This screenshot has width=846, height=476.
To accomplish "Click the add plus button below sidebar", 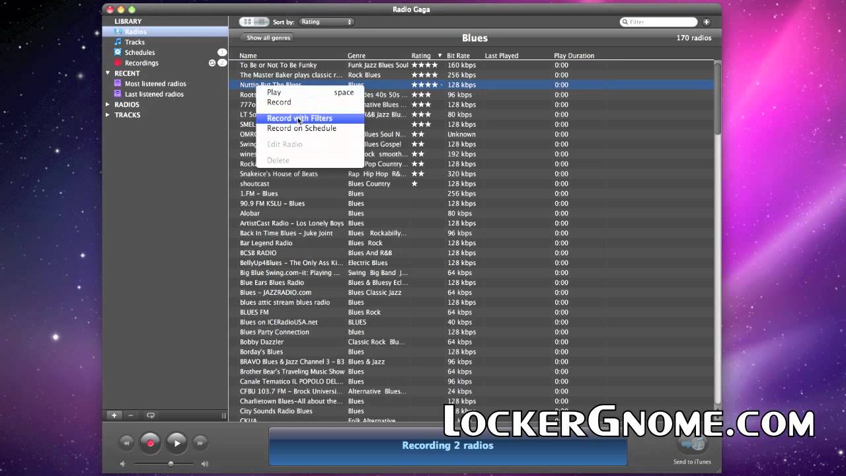I will point(114,415).
